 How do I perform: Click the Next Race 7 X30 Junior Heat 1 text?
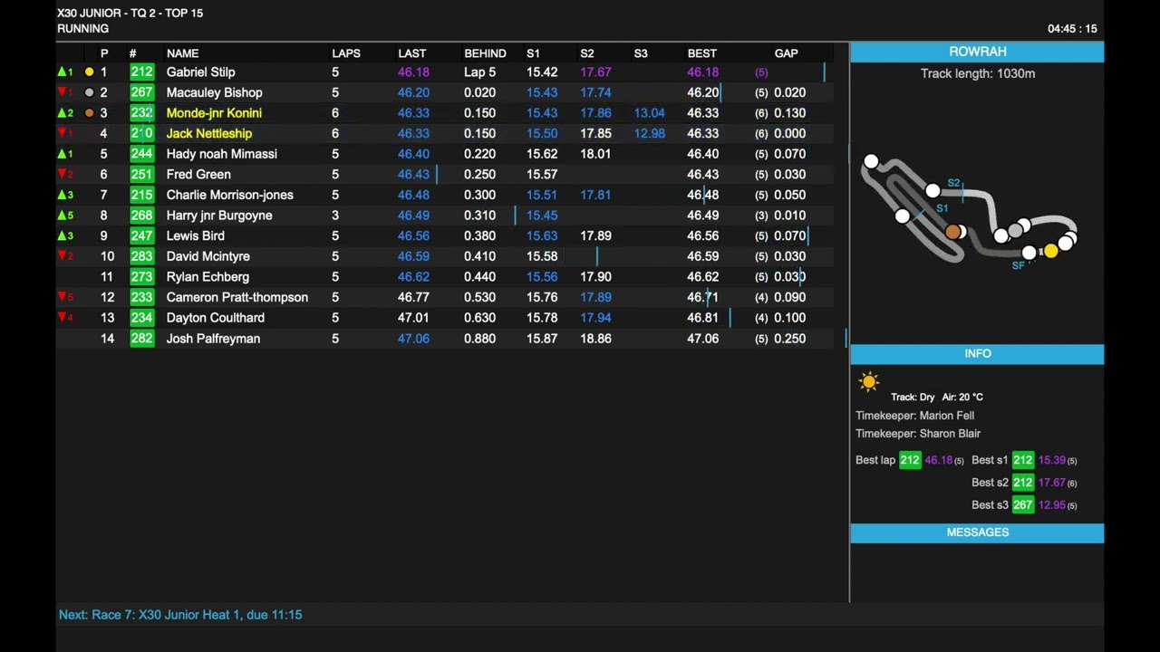(180, 615)
